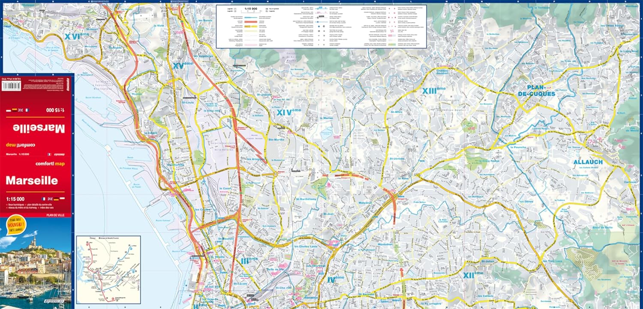Screen dimensions: 643x309
Task: Click the ALLAUCH town label
Action: [x=588, y=162]
